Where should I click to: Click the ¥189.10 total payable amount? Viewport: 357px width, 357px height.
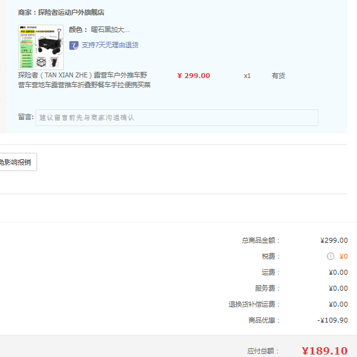(x=324, y=351)
